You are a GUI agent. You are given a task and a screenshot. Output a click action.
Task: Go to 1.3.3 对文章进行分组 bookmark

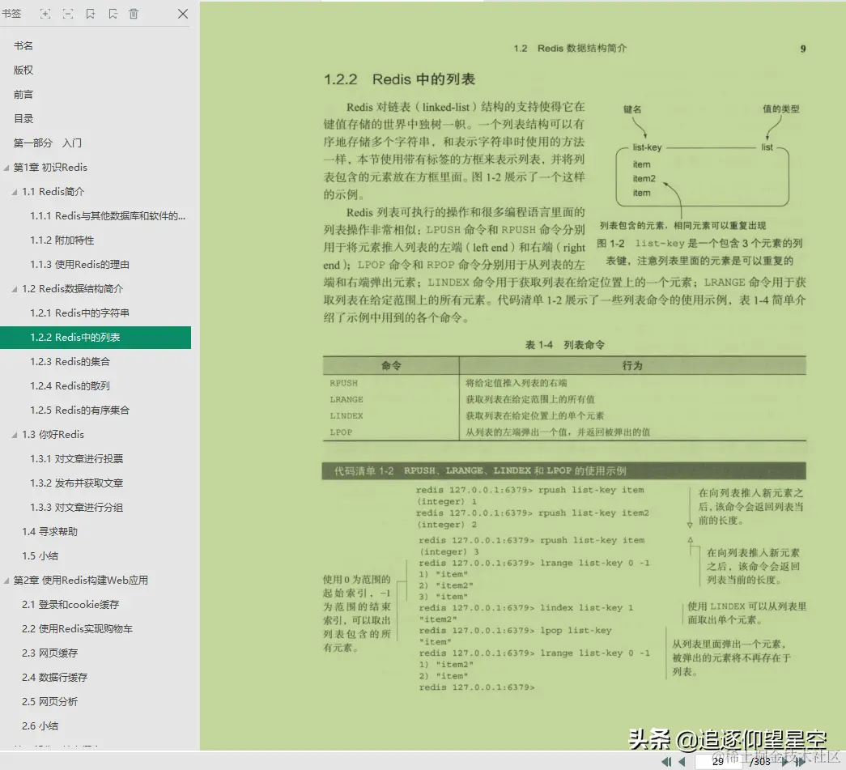(x=77, y=507)
